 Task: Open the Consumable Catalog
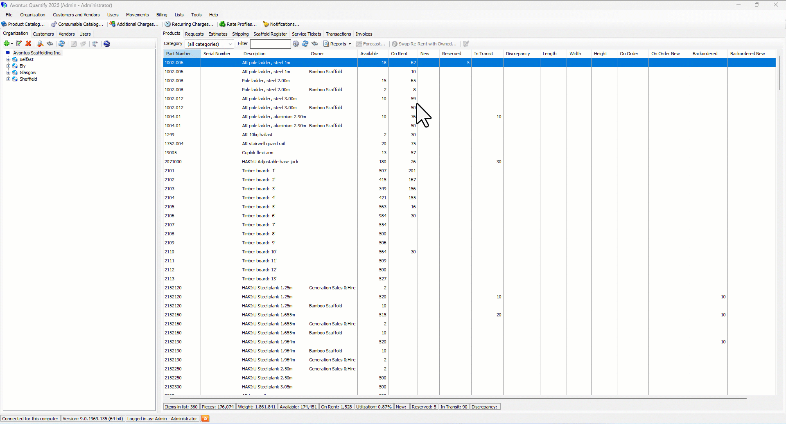[77, 24]
